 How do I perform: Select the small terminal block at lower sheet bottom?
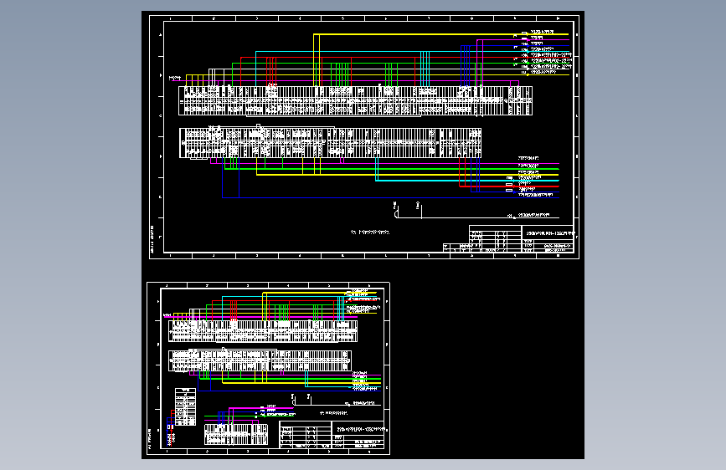click(x=236, y=435)
